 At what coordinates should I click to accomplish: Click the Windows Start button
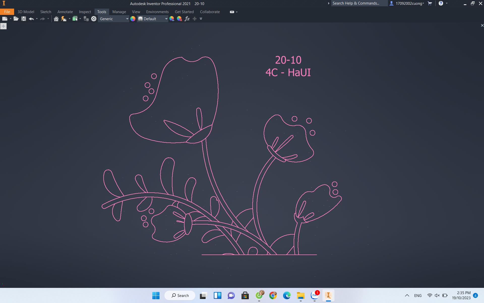pyautogui.click(x=156, y=295)
